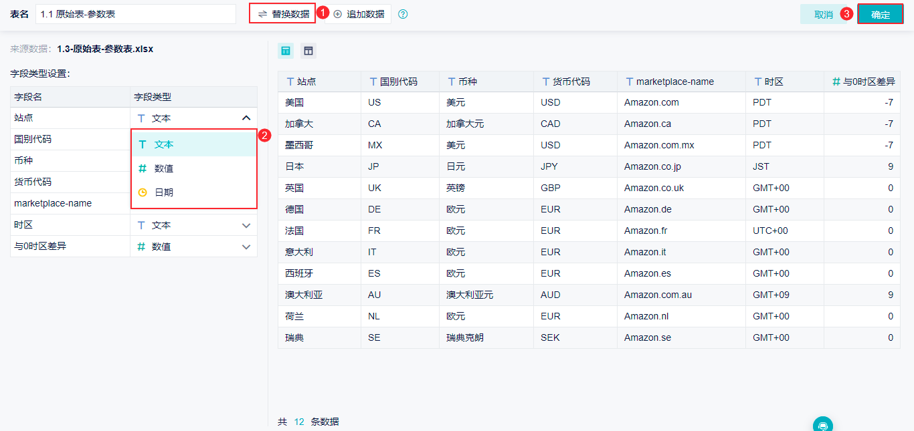914x431 pixels.
Task: Click the text type icon in 货币代码 column header
Action: [546, 82]
